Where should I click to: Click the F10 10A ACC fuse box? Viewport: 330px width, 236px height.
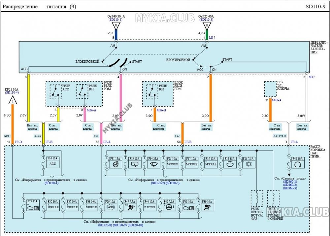pos(52,162)
